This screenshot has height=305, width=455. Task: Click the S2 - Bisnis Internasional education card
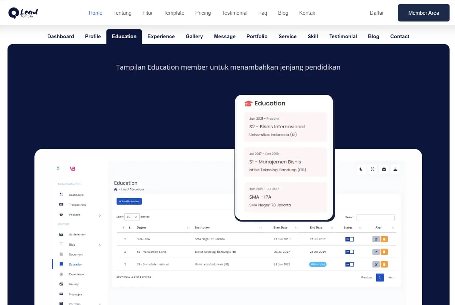pos(286,127)
